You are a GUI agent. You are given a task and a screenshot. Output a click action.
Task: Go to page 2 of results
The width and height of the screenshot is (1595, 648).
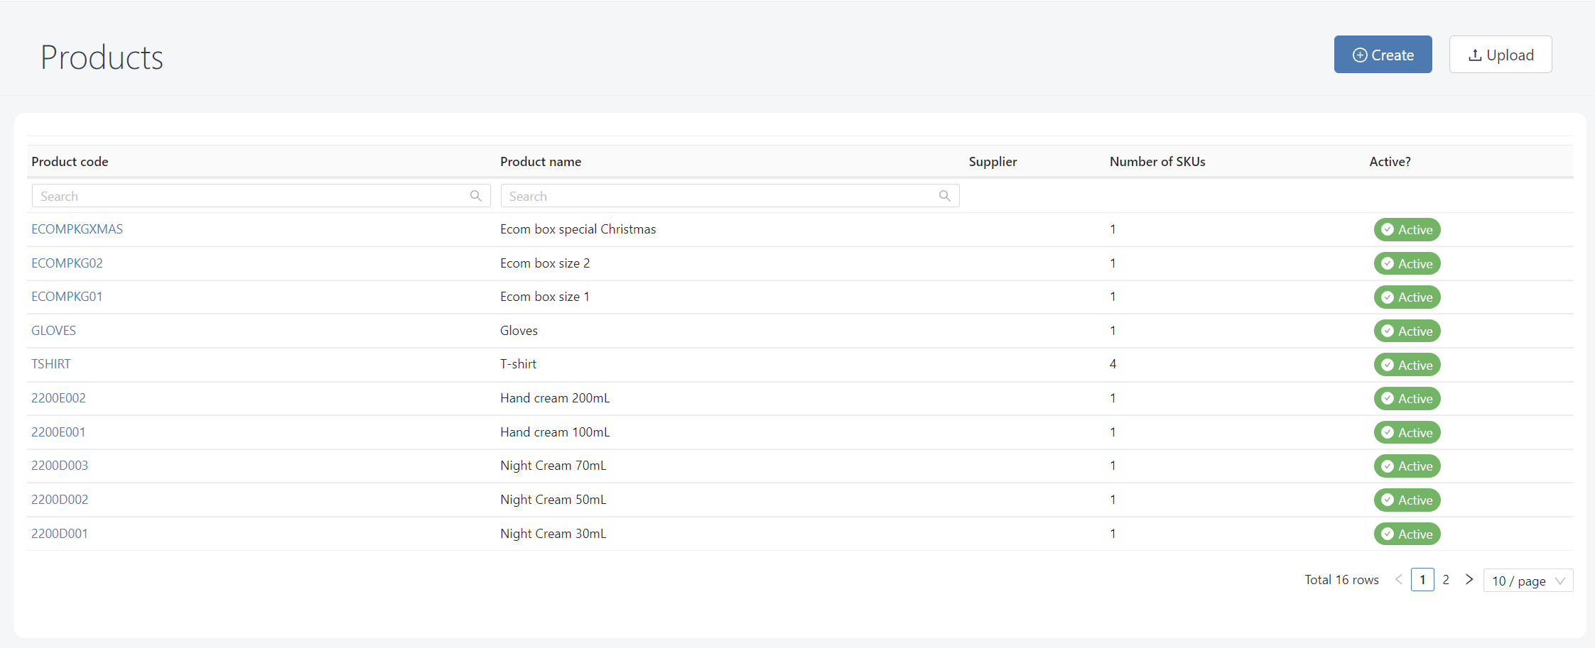(1446, 579)
